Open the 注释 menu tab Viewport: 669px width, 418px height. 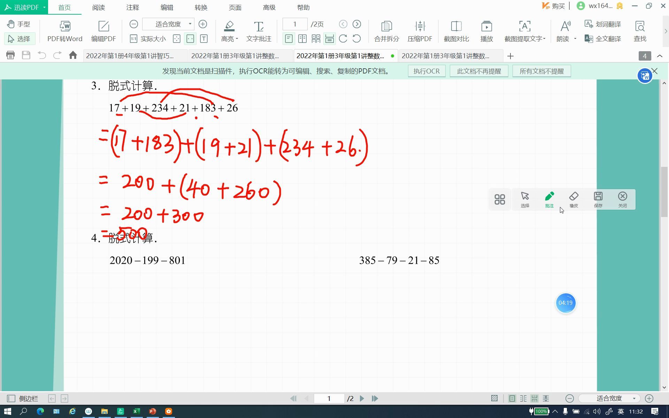[x=132, y=7]
